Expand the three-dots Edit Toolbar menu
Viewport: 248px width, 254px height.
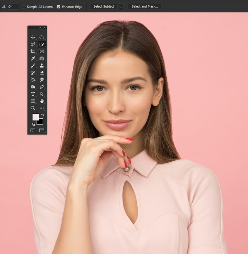click(42, 108)
